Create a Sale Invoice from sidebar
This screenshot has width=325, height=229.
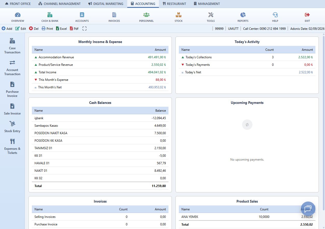(12, 109)
